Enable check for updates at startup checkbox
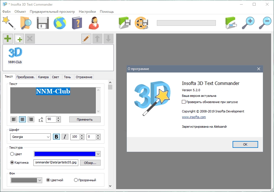 184,102
